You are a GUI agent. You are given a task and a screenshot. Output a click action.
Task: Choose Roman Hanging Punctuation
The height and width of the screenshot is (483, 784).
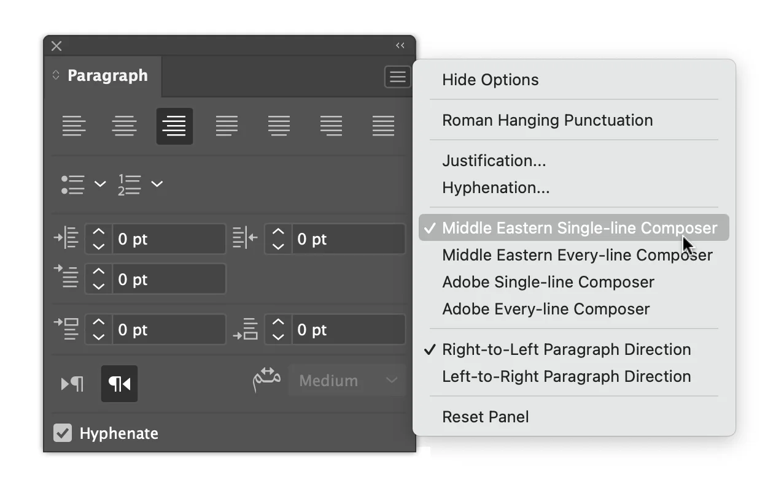[x=548, y=120]
